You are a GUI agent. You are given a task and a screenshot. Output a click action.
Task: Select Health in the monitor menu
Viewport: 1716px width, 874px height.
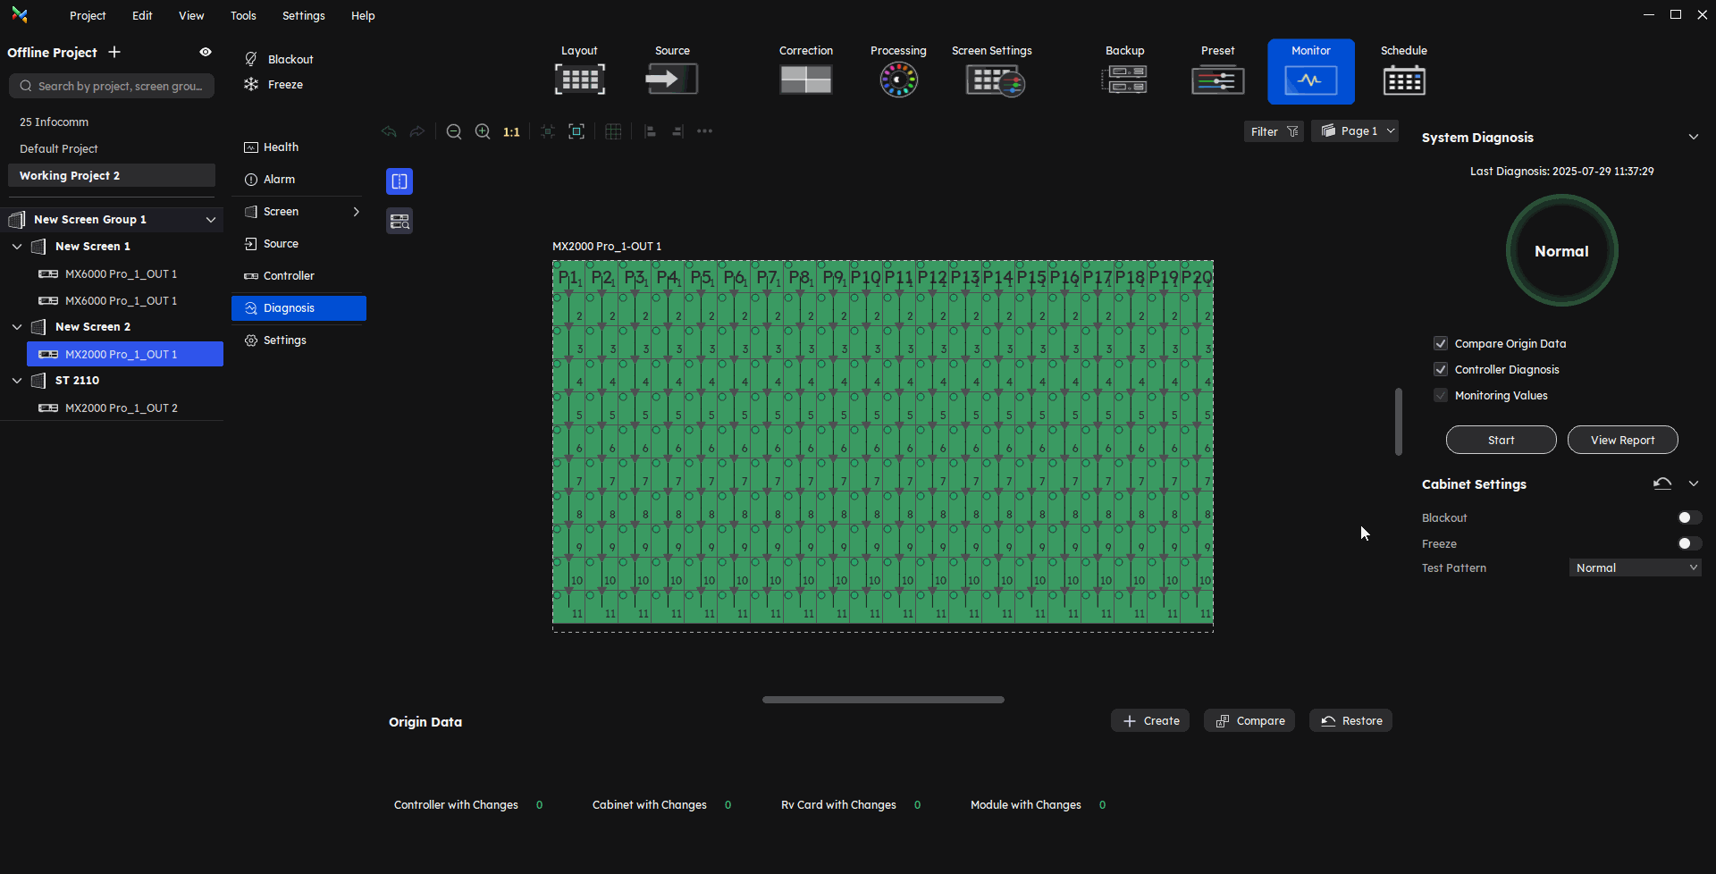281,147
